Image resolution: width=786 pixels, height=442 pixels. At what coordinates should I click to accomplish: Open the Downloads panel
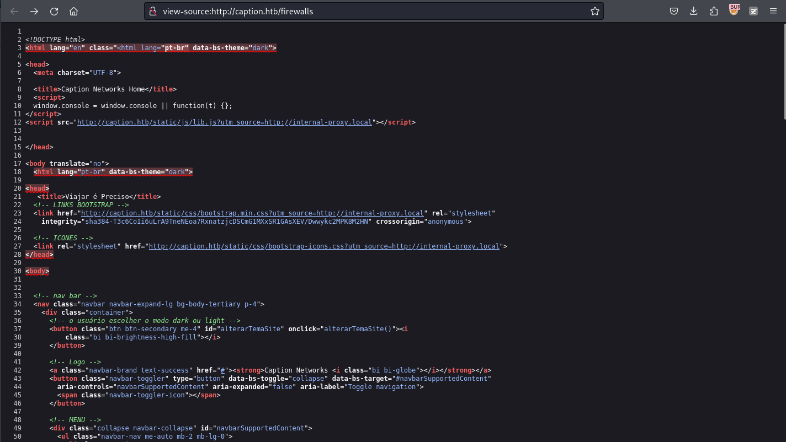(694, 11)
